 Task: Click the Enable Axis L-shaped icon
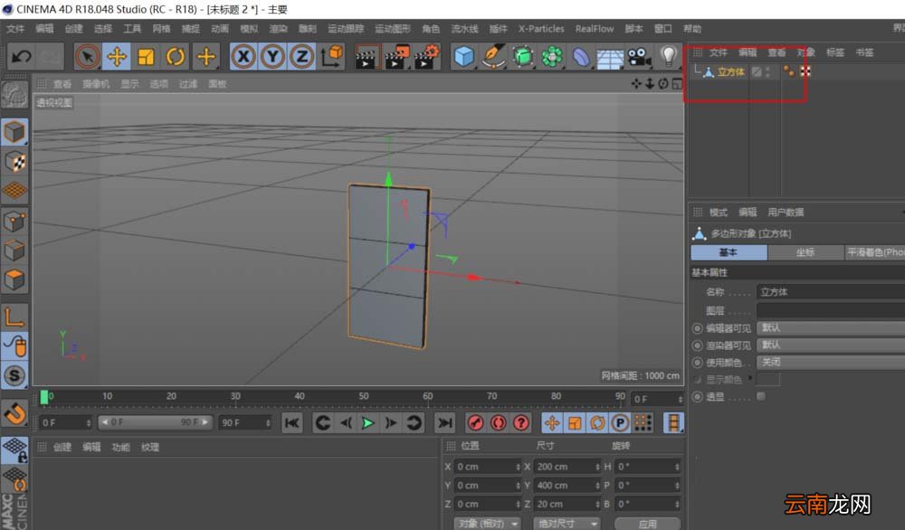(x=14, y=317)
